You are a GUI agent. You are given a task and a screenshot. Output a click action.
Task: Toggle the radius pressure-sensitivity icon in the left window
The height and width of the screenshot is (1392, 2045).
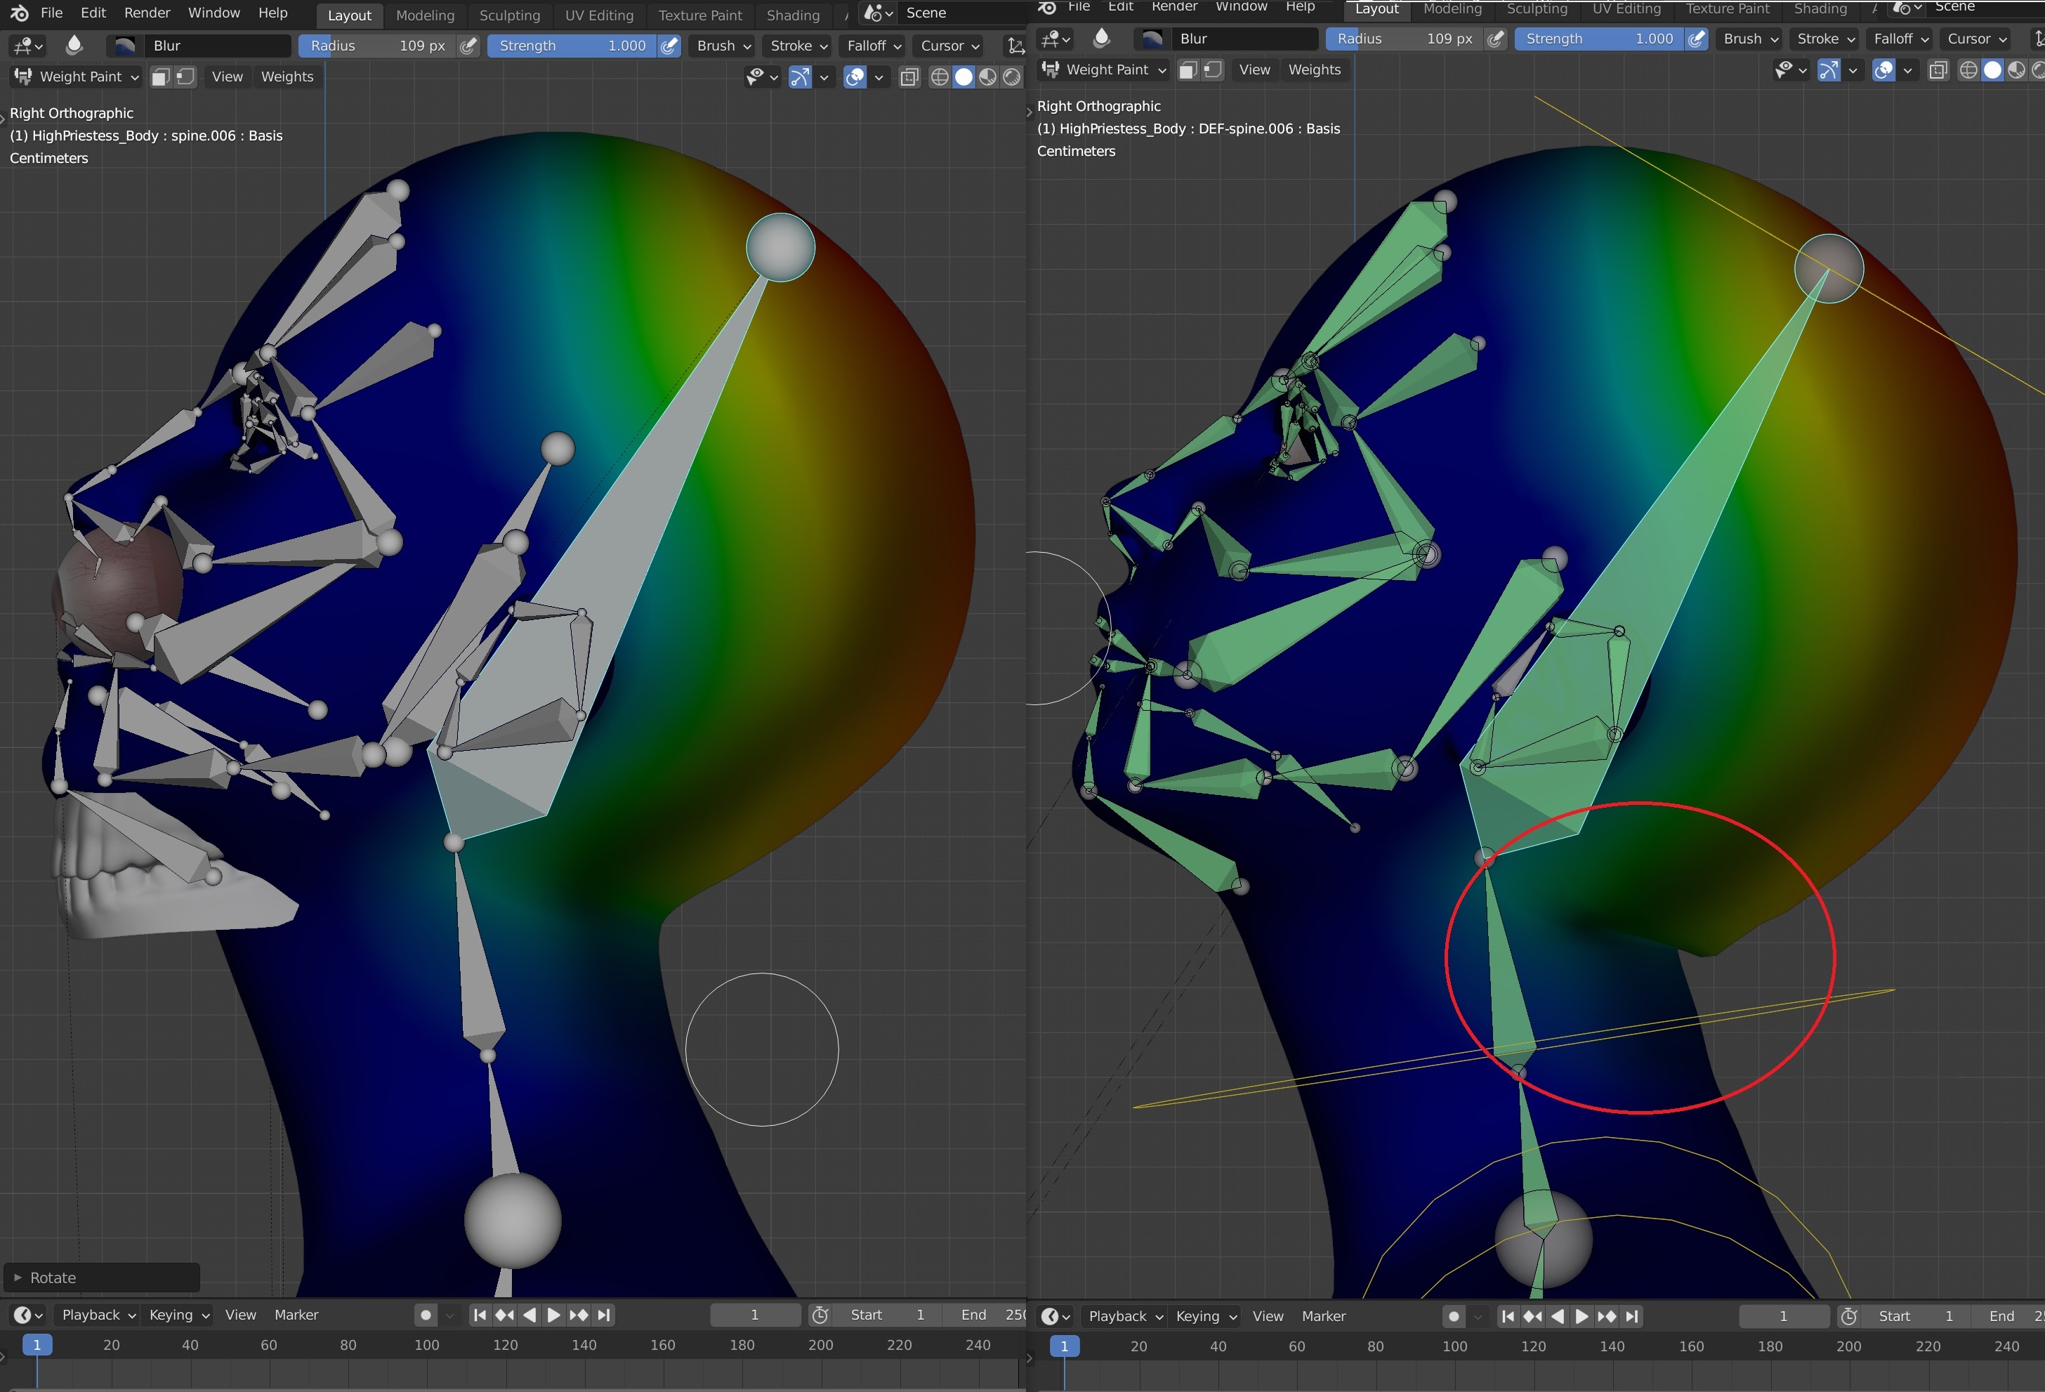click(x=469, y=46)
